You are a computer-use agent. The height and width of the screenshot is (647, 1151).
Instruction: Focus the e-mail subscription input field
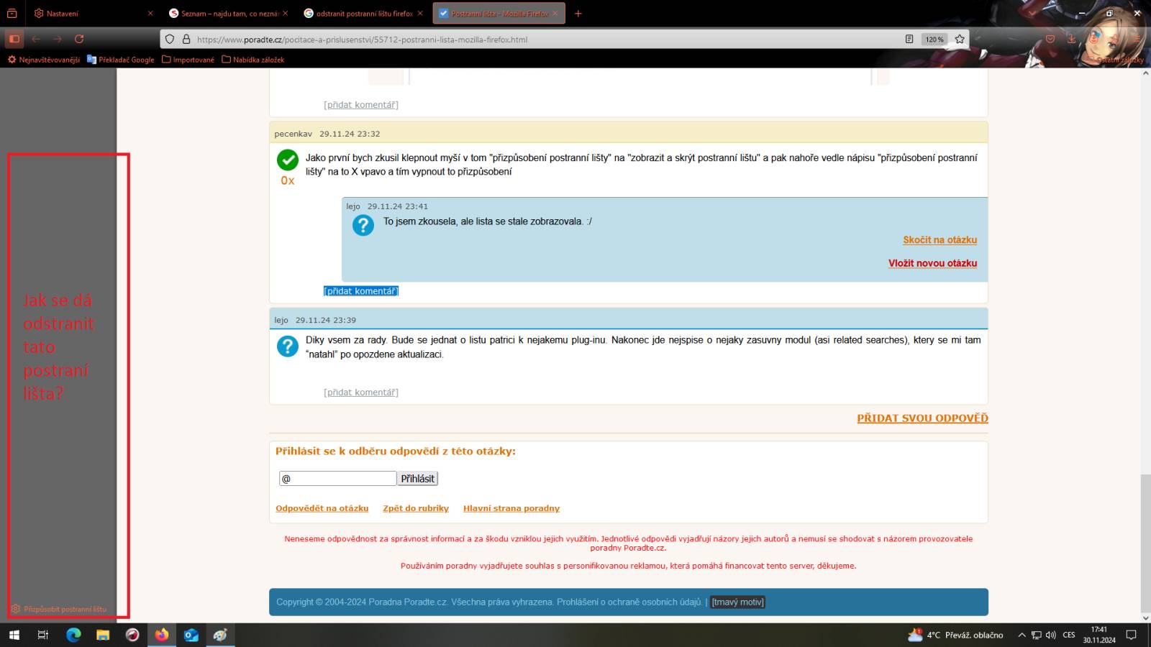337,479
